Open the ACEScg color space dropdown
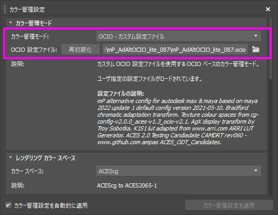Image resolution: width=278 pixels, height=215 pixels. [178, 171]
